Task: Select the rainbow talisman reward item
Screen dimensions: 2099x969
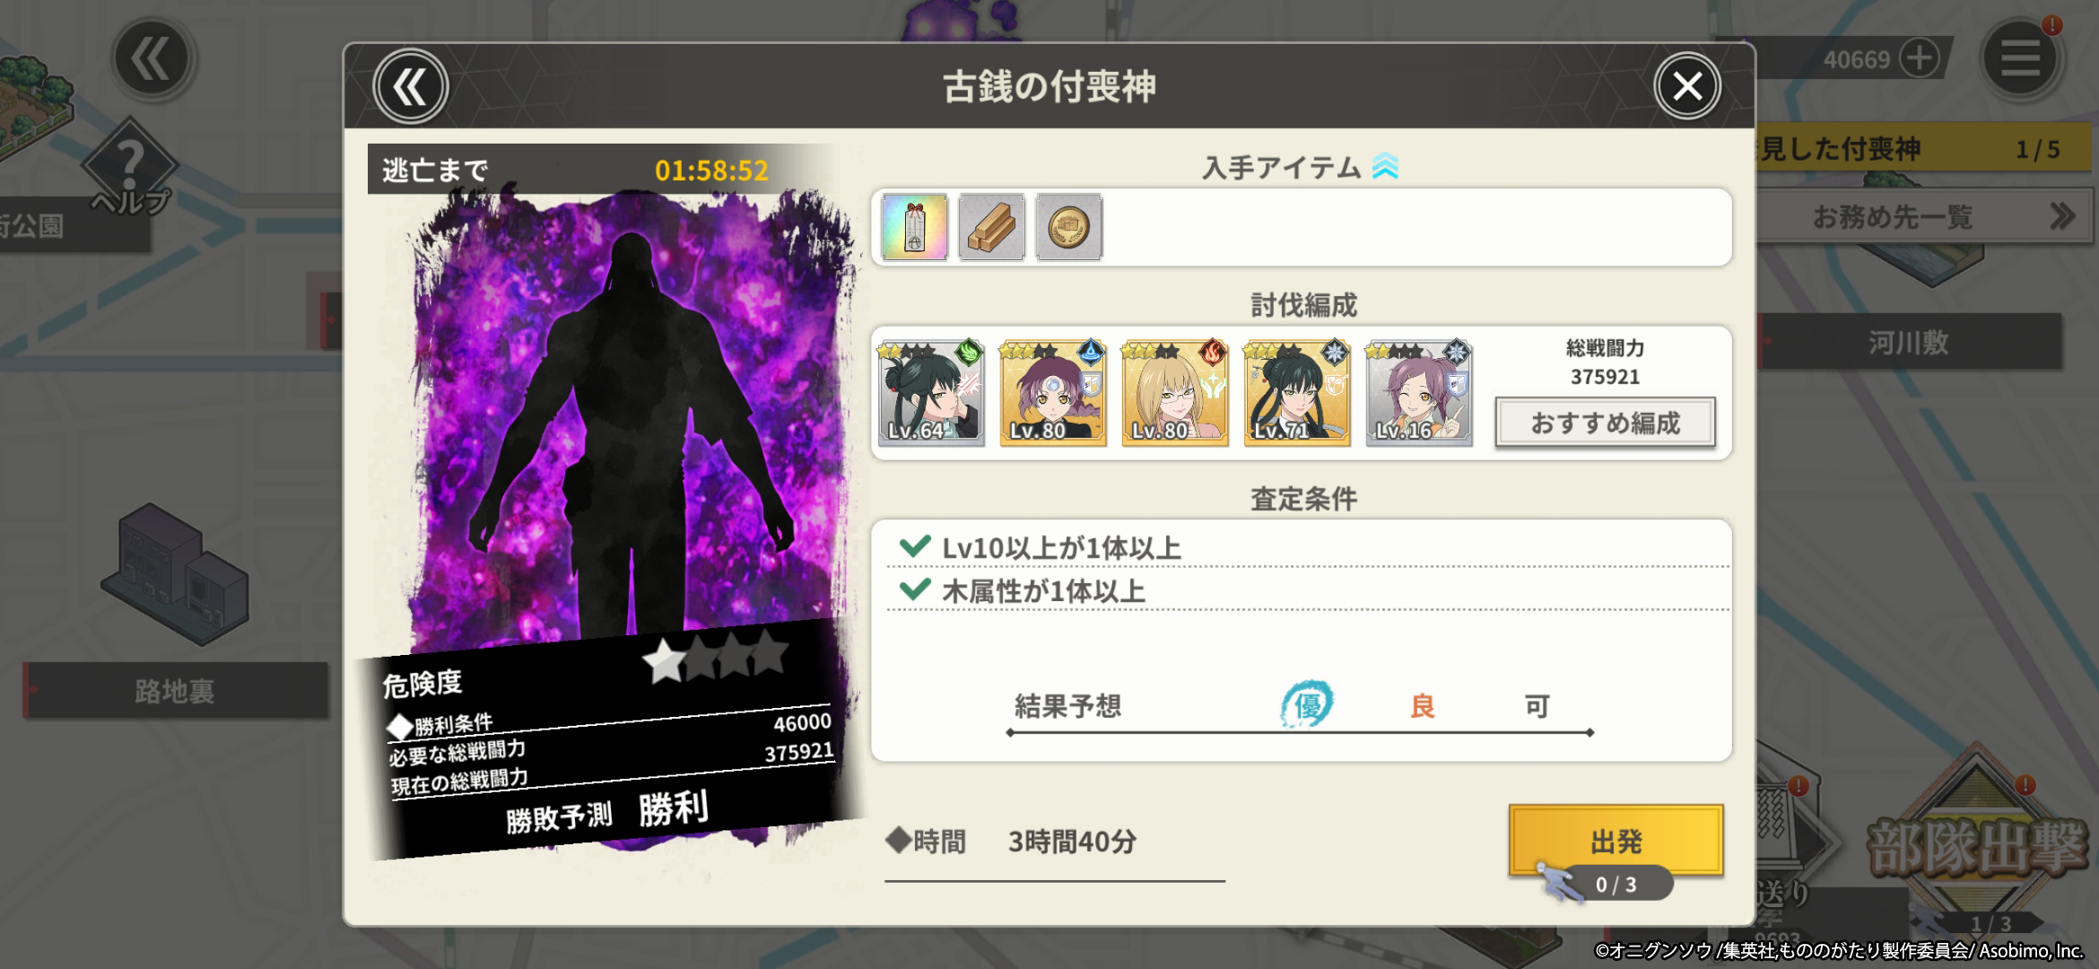Action: coord(914,228)
